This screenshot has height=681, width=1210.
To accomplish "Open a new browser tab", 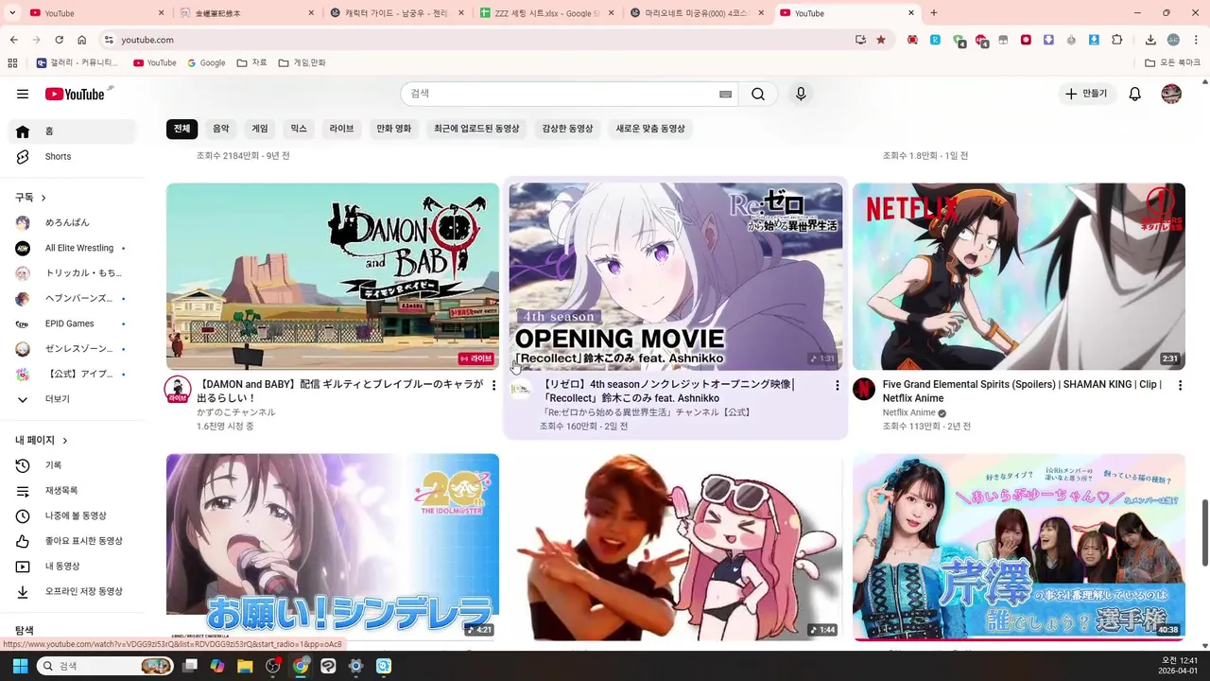I will (934, 13).
